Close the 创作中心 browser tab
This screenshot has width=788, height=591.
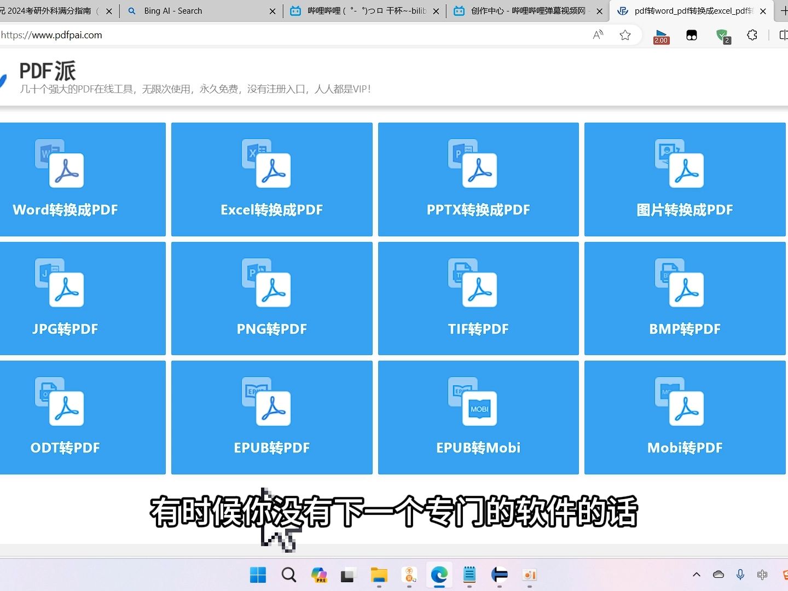click(x=600, y=11)
